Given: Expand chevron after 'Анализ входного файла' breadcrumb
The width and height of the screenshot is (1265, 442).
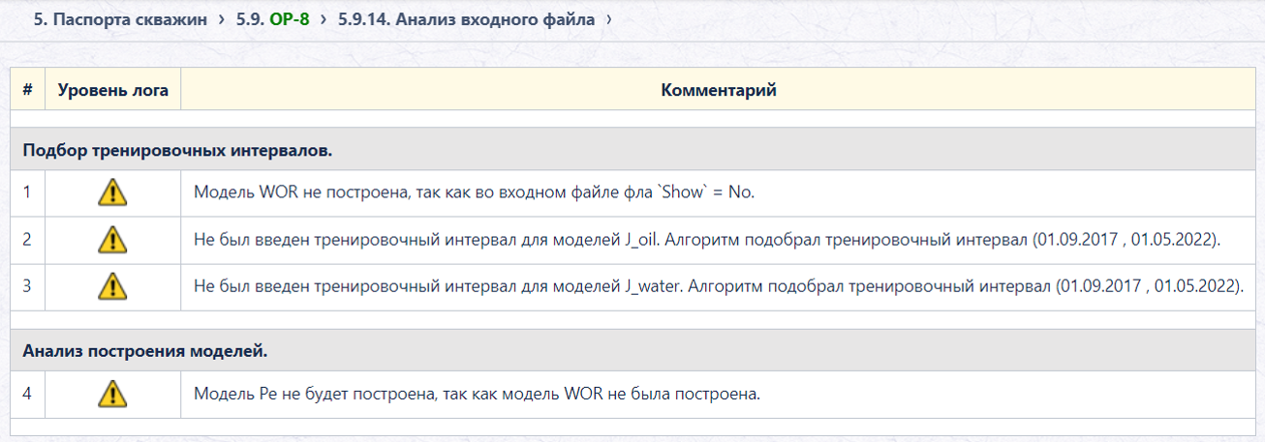Looking at the screenshot, I should tap(608, 19).
